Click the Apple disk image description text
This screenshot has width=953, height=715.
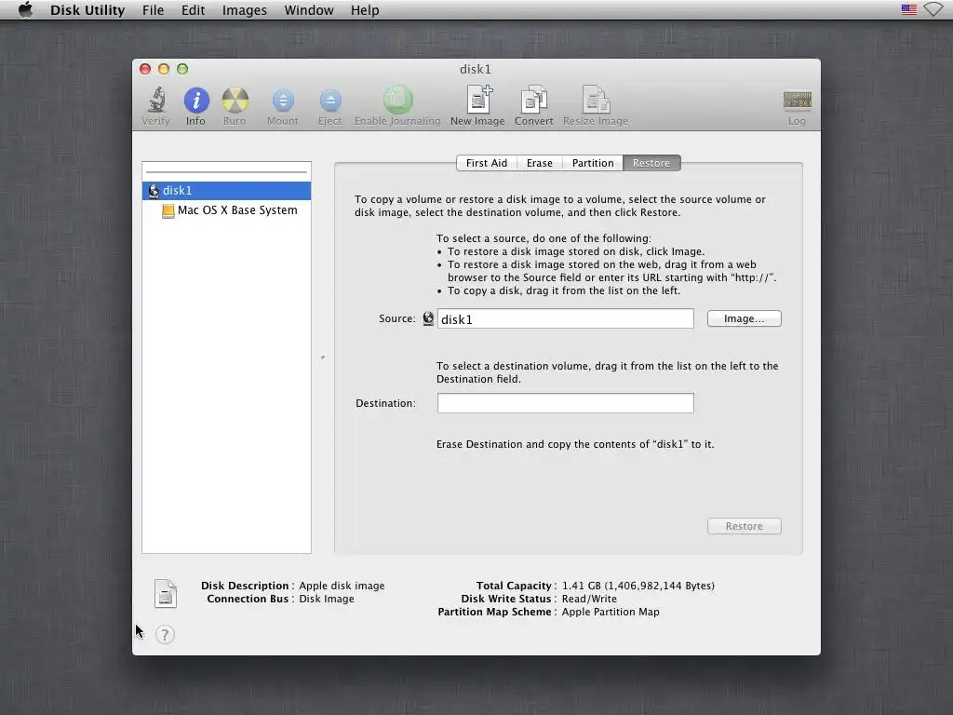click(x=342, y=586)
